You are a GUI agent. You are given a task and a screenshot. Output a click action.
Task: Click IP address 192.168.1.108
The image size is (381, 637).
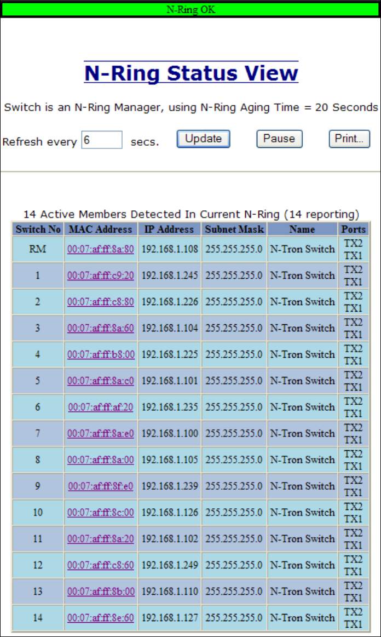click(170, 249)
